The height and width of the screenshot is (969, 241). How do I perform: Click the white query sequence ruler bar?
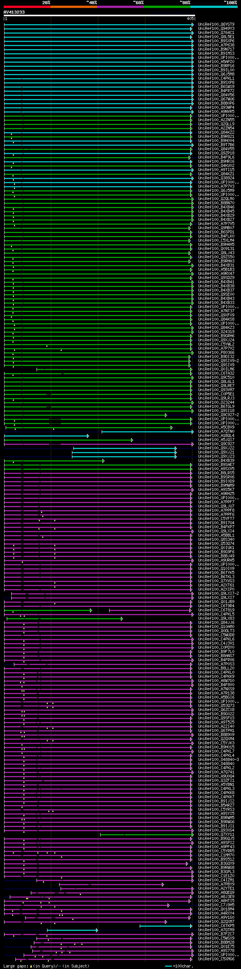click(x=99, y=16)
